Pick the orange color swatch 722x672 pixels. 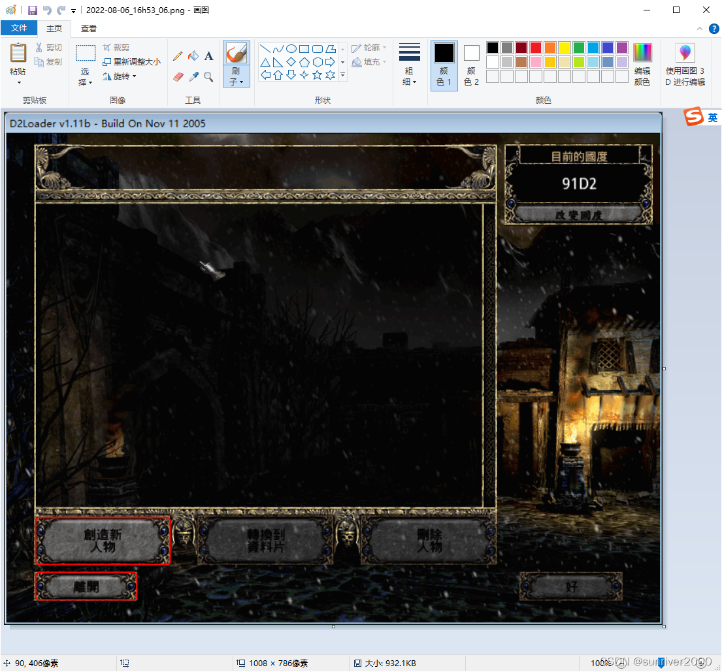pos(550,48)
